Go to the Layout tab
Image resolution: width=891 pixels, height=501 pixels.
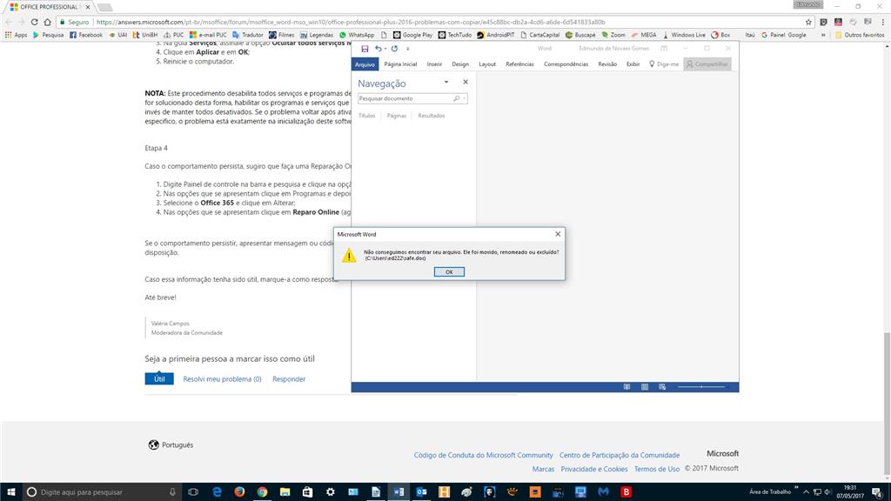(487, 64)
